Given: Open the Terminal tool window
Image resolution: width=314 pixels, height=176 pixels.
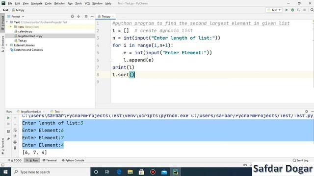Looking at the screenshot, I should pos(50,160).
